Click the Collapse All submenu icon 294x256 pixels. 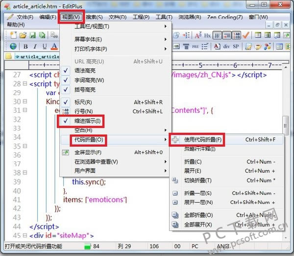[175, 215]
